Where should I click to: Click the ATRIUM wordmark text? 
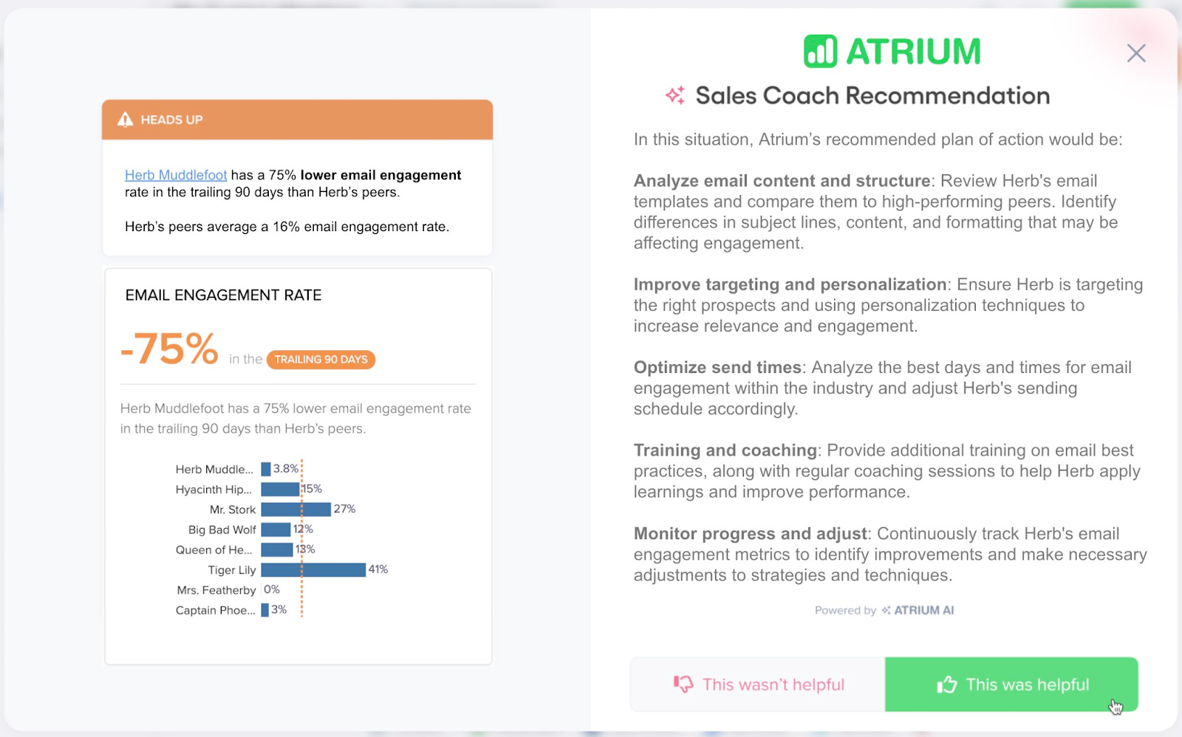pyautogui.click(x=913, y=52)
